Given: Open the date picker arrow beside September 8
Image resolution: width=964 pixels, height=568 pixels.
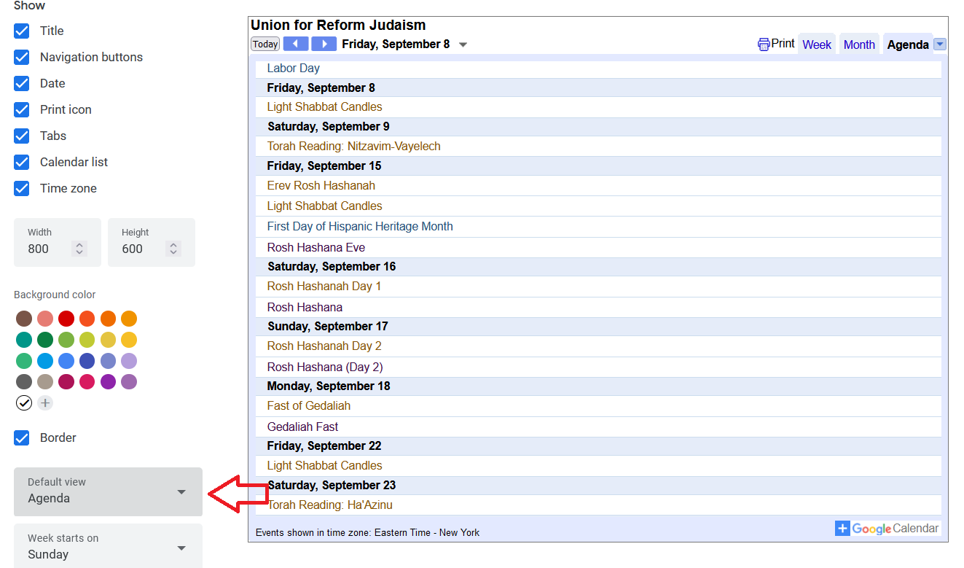Looking at the screenshot, I should (x=463, y=44).
